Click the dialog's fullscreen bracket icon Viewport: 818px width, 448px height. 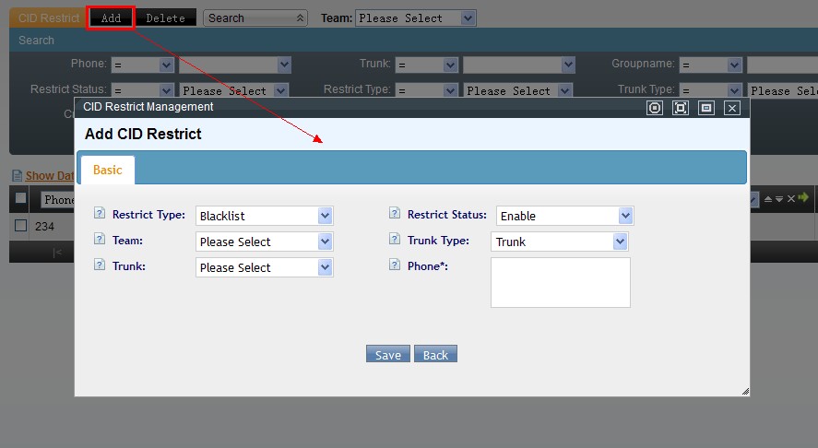click(x=681, y=108)
